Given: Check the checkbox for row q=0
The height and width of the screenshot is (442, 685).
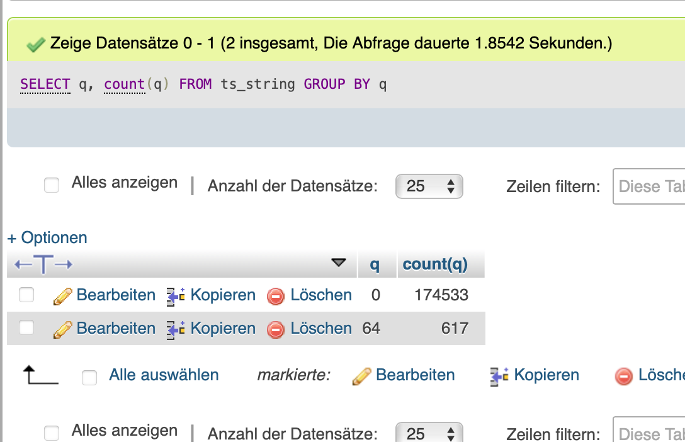Looking at the screenshot, I should point(26,295).
